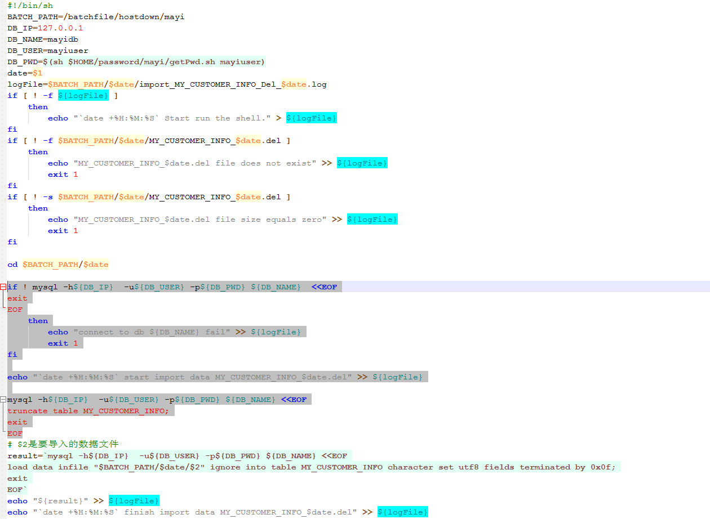Click the 'logFile=' assignment line
Image resolution: width=710 pixels, height=519 pixels.
(167, 84)
